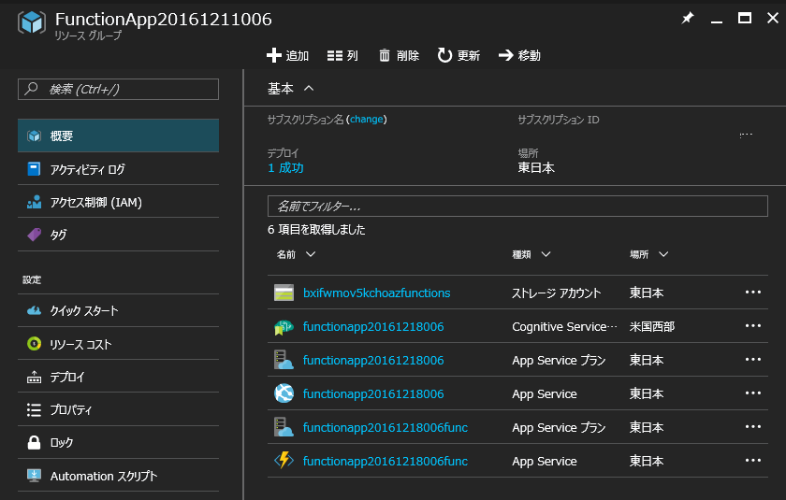Click the App Service globe icon
The width and height of the screenshot is (786, 500).
click(x=284, y=393)
